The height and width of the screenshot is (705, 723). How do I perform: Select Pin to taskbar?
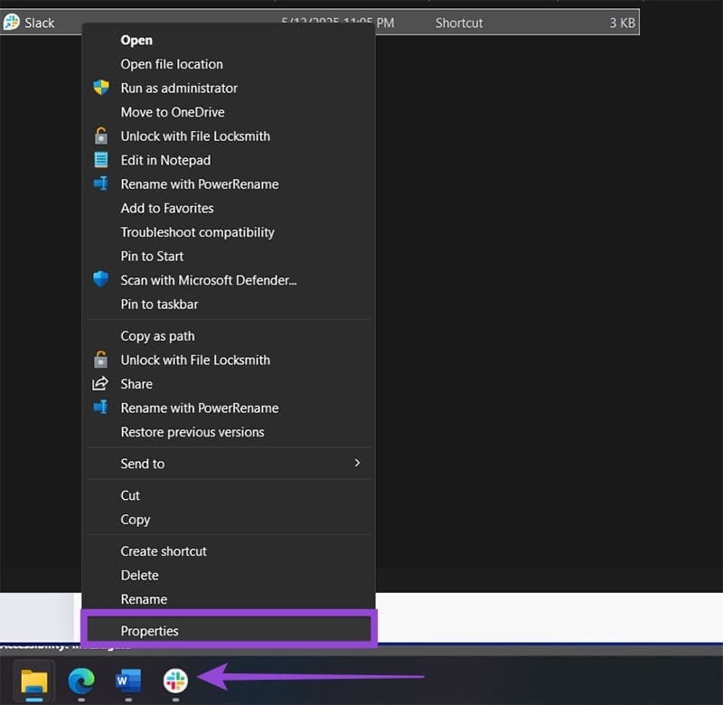click(159, 305)
